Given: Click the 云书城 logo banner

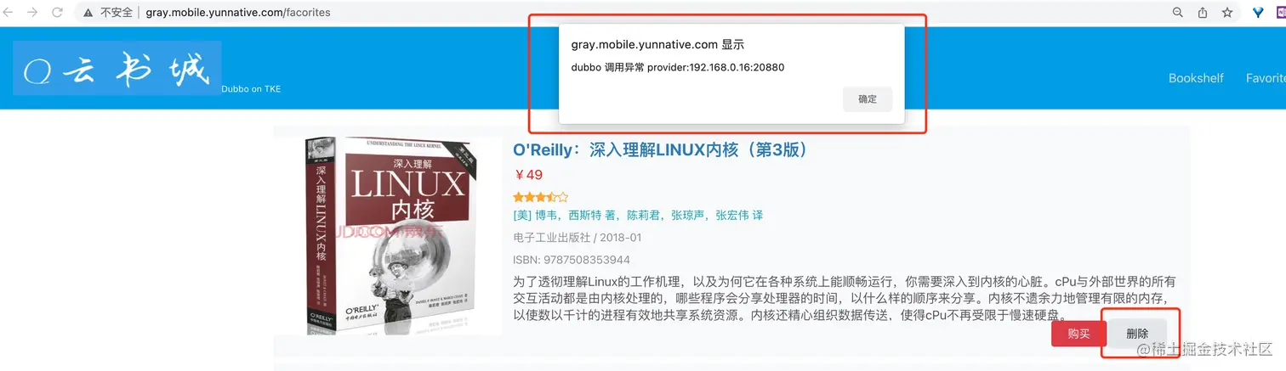Looking at the screenshot, I should pyautogui.click(x=117, y=68).
